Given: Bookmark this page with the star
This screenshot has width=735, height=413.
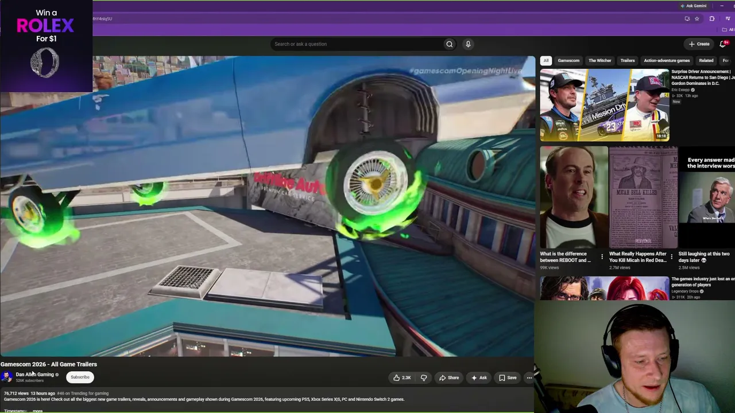Looking at the screenshot, I should coord(697,18).
